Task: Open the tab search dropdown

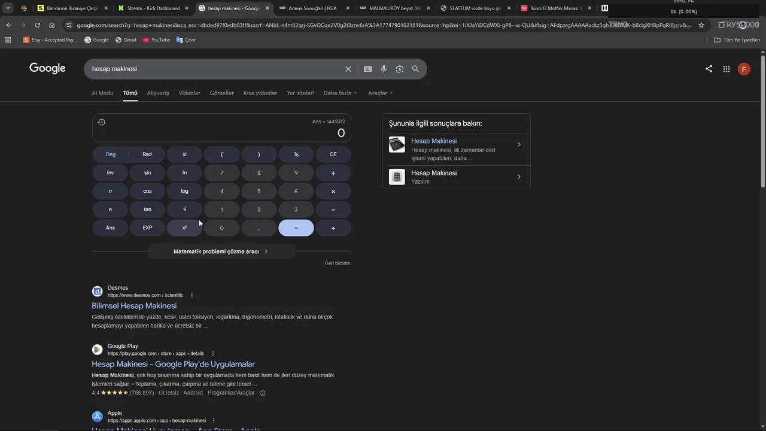Action: 8,8
